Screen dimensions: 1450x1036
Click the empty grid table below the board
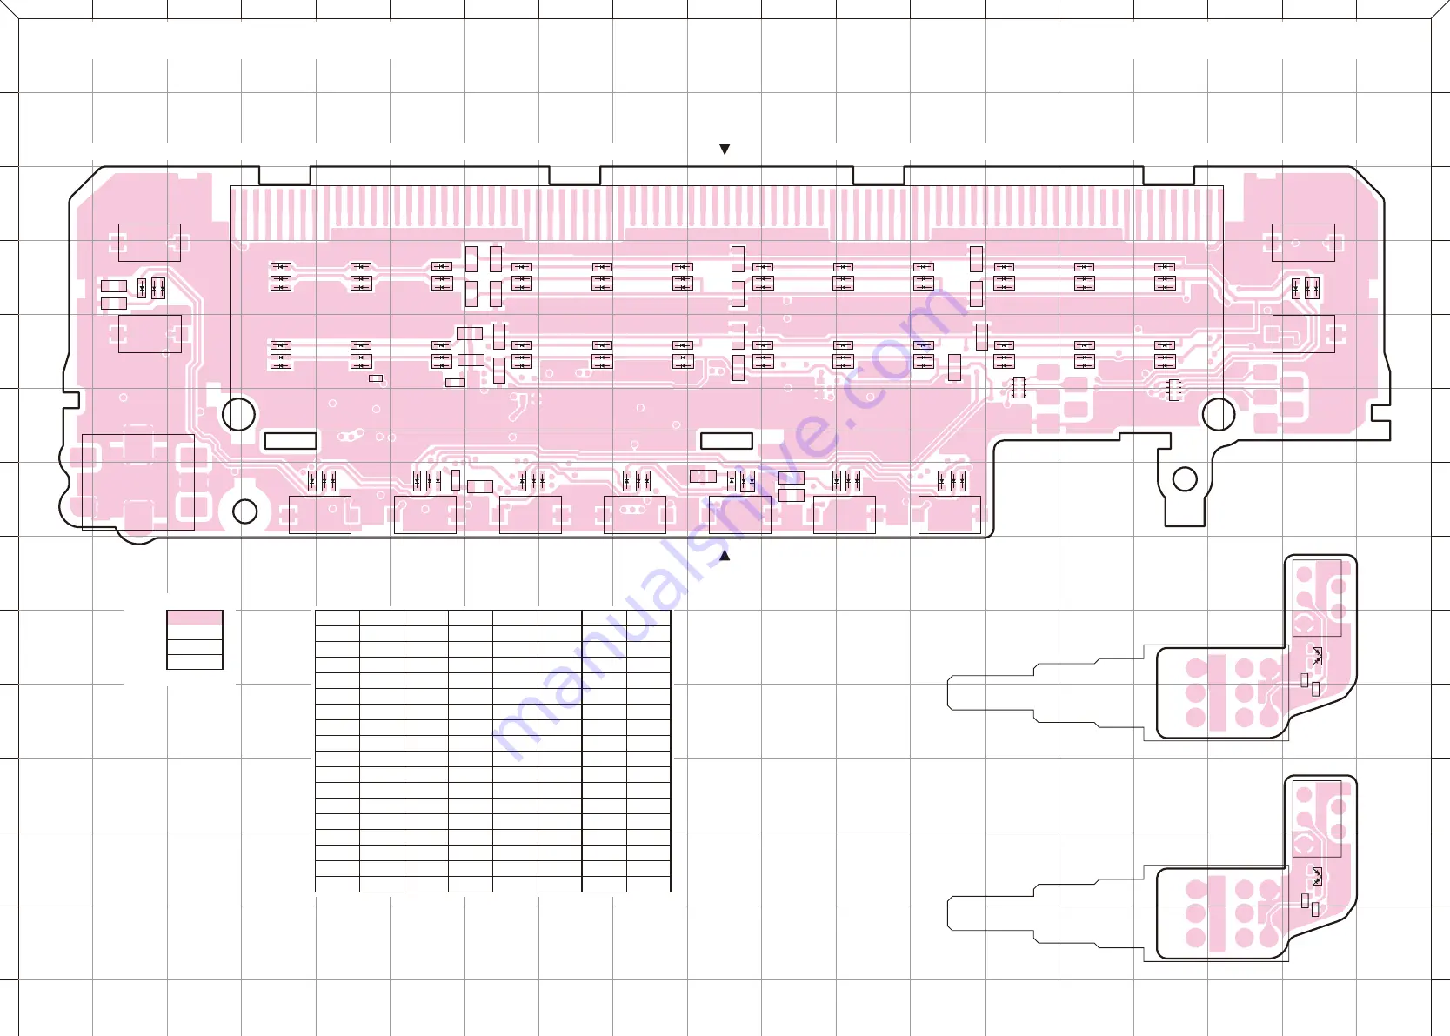pos(492,751)
